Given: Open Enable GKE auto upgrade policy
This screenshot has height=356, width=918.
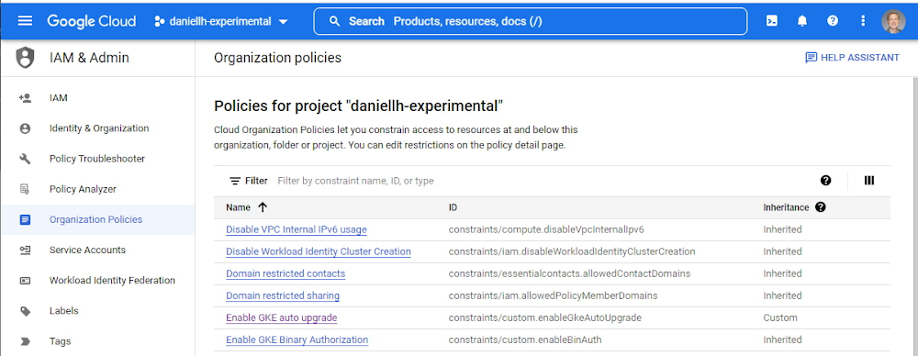Looking at the screenshot, I should pyautogui.click(x=282, y=318).
